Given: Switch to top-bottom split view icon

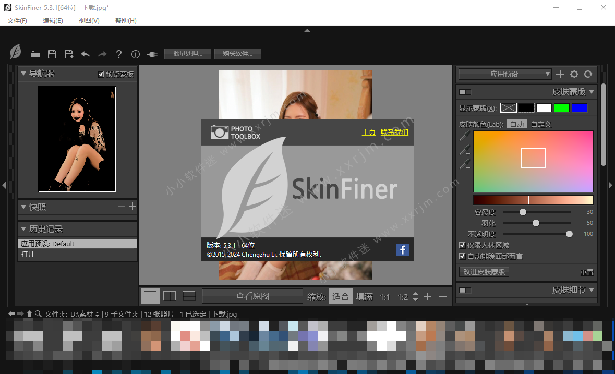Looking at the screenshot, I should [x=189, y=296].
